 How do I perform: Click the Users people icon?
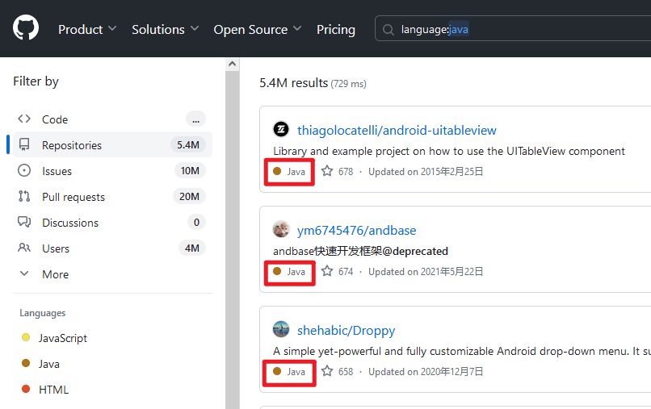24,248
